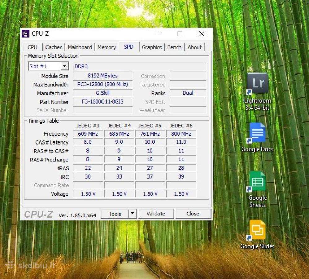Open the Google Docs desktop shortcut
The height and width of the screenshot is (279, 309).
pyautogui.click(x=257, y=137)
